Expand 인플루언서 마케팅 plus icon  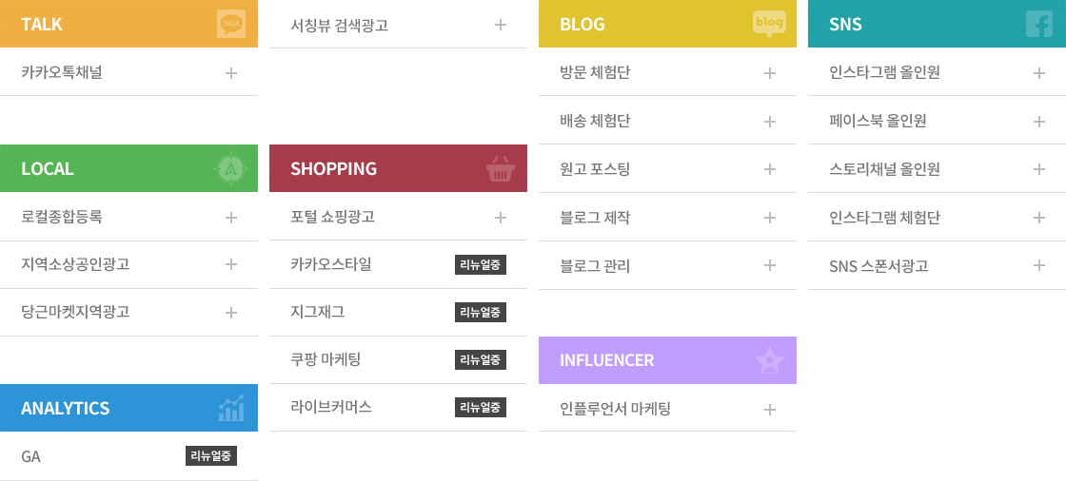pyautogui.click(x=770, y=410)
